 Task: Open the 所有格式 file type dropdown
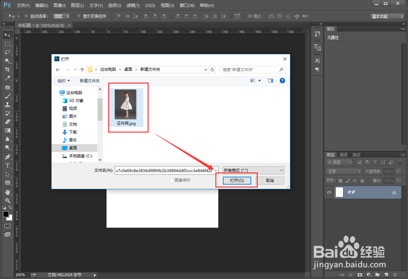tap(253, 170)
